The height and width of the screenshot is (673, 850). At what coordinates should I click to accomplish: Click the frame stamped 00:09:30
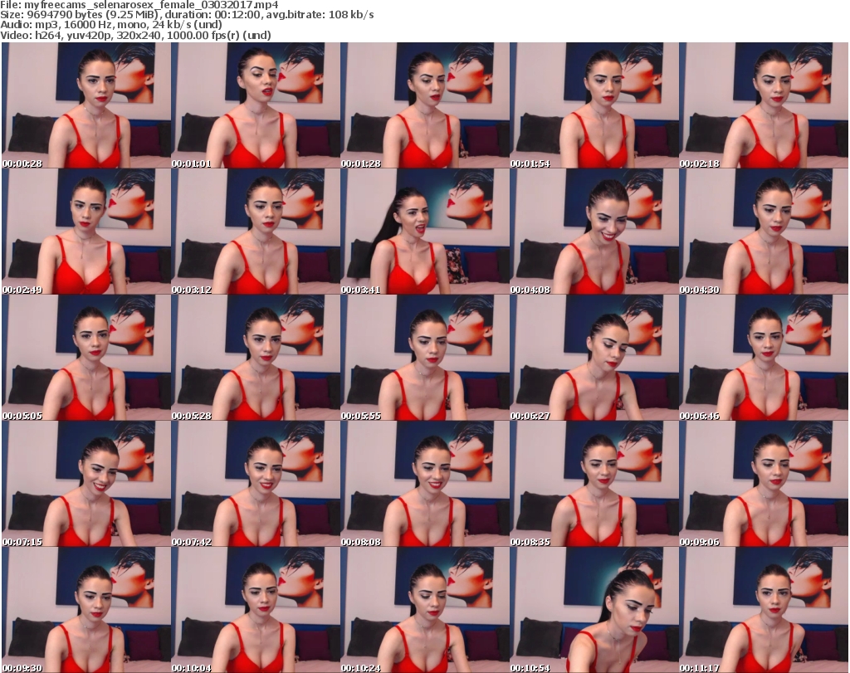85,610
